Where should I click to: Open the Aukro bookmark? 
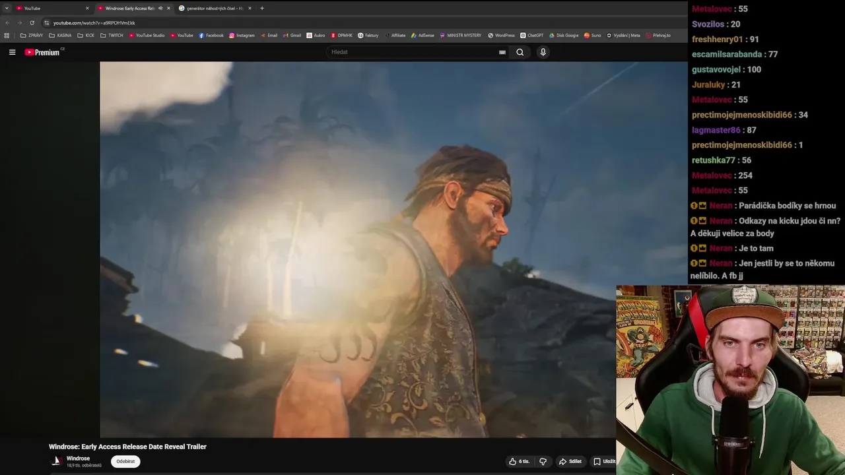[x=316, y=35]
